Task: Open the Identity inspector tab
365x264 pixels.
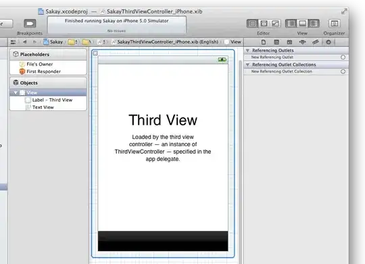Action: 289,42
